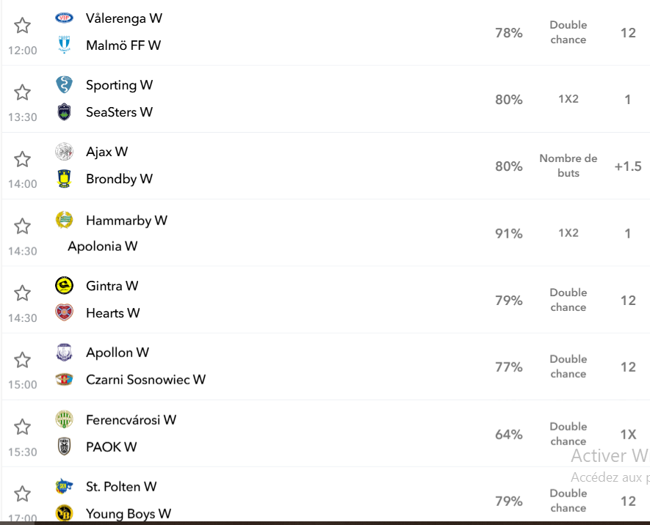
Task: Toggle star on Gintra W vs Hearts W
Action: point(22,293)
